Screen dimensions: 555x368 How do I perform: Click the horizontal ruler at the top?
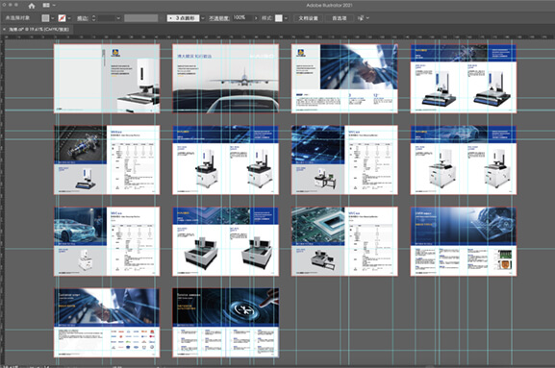click(x=280, y=37)
